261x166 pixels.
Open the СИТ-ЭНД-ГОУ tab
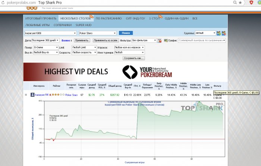click(135, 19)
